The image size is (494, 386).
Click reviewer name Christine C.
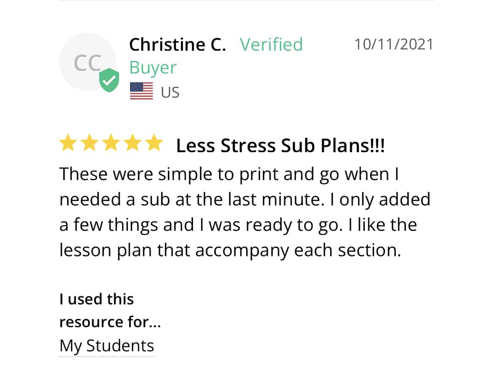coord(178,44)
